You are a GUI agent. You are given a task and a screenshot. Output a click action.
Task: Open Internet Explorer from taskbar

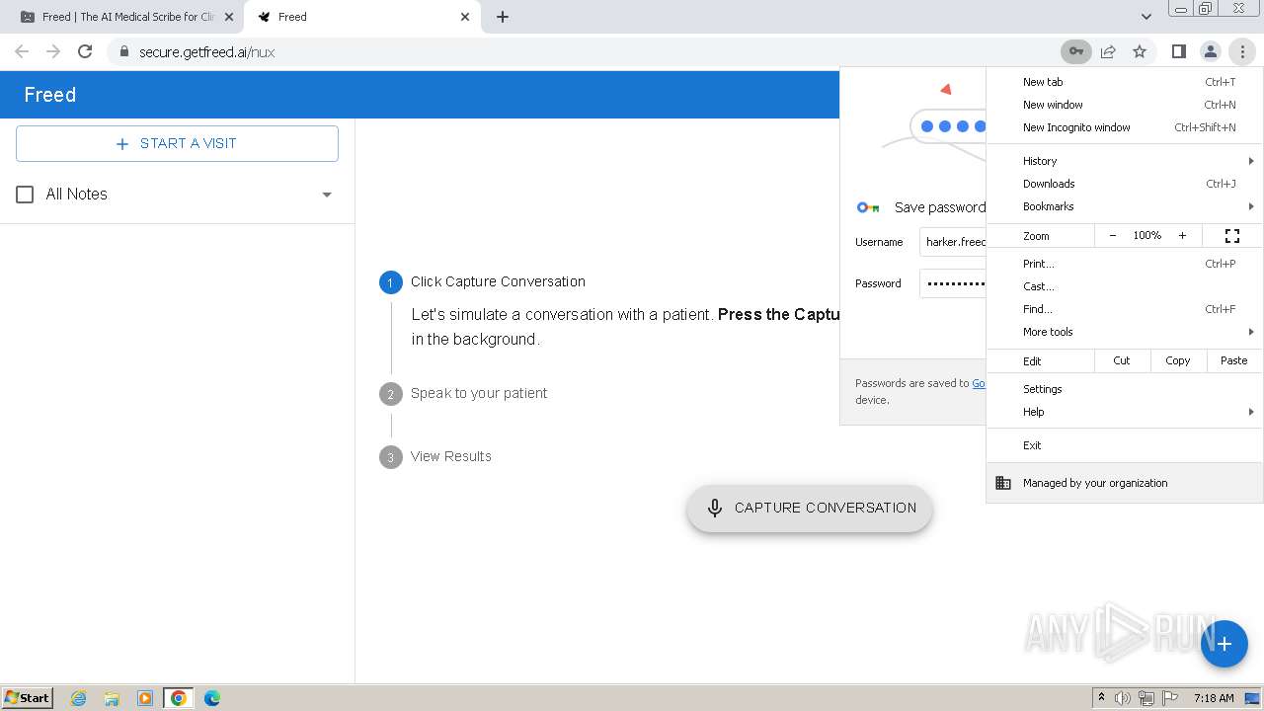(78, 698)
